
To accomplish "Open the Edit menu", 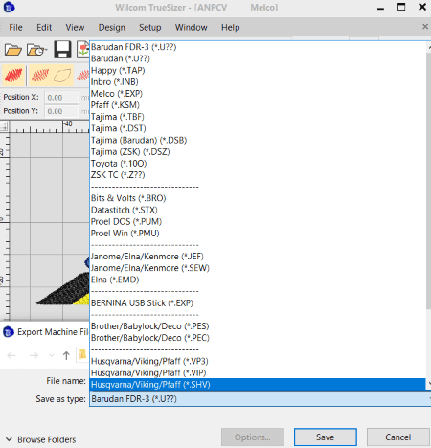I will click(44, 28).
